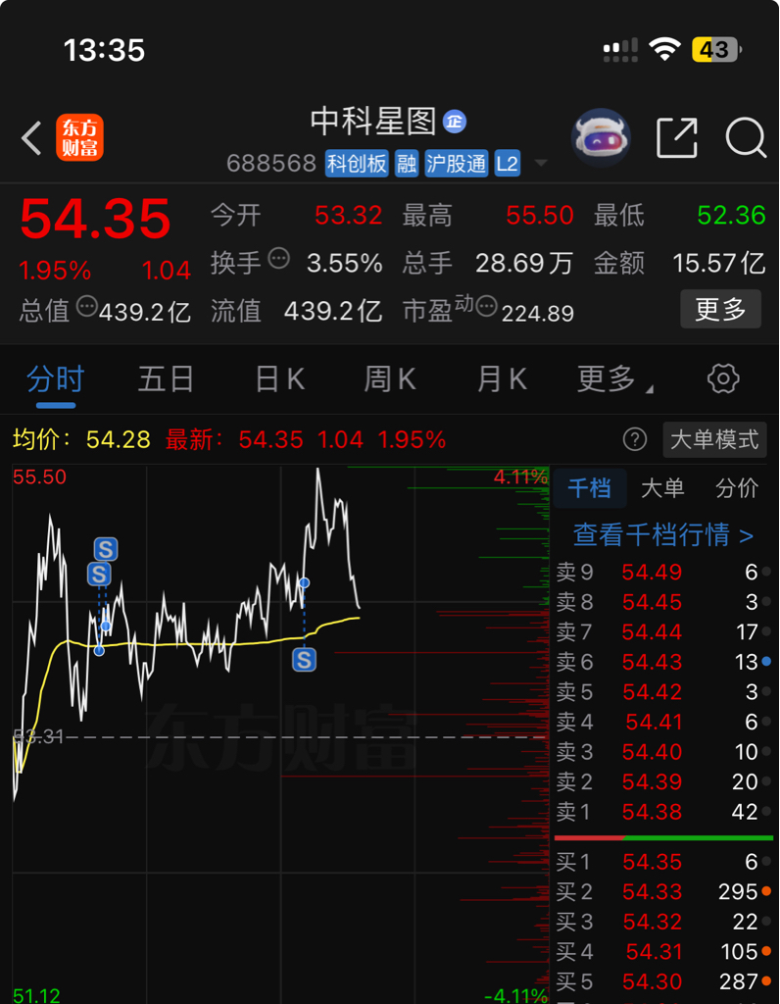Viewport: 780px width, 1004px height.
Task: Select the 分时 tab
Action: coord(56,379)
